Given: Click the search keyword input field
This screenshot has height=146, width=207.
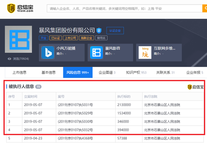Looking at the screenshot, I should [125, 8].
